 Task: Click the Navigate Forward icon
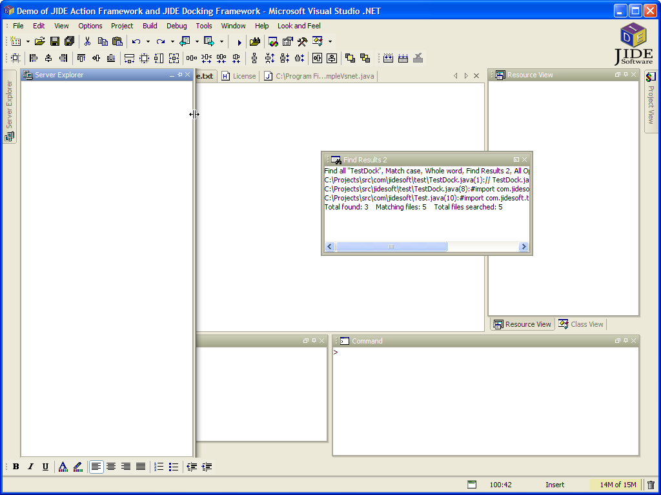pyautogui.click(x=209, y=41)
